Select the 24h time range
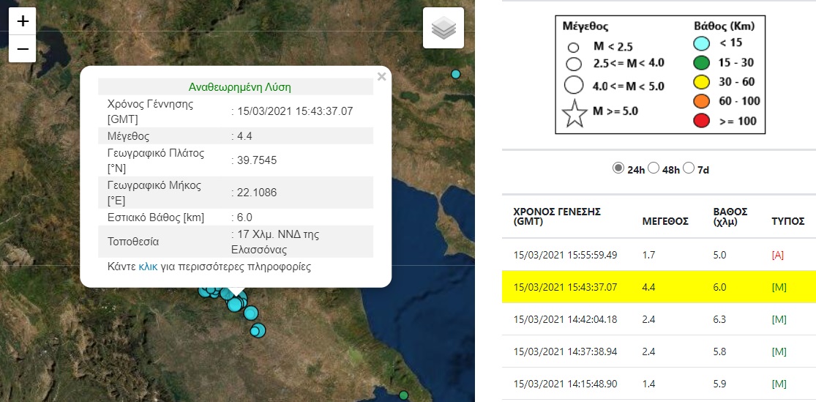 pos(618,168)
